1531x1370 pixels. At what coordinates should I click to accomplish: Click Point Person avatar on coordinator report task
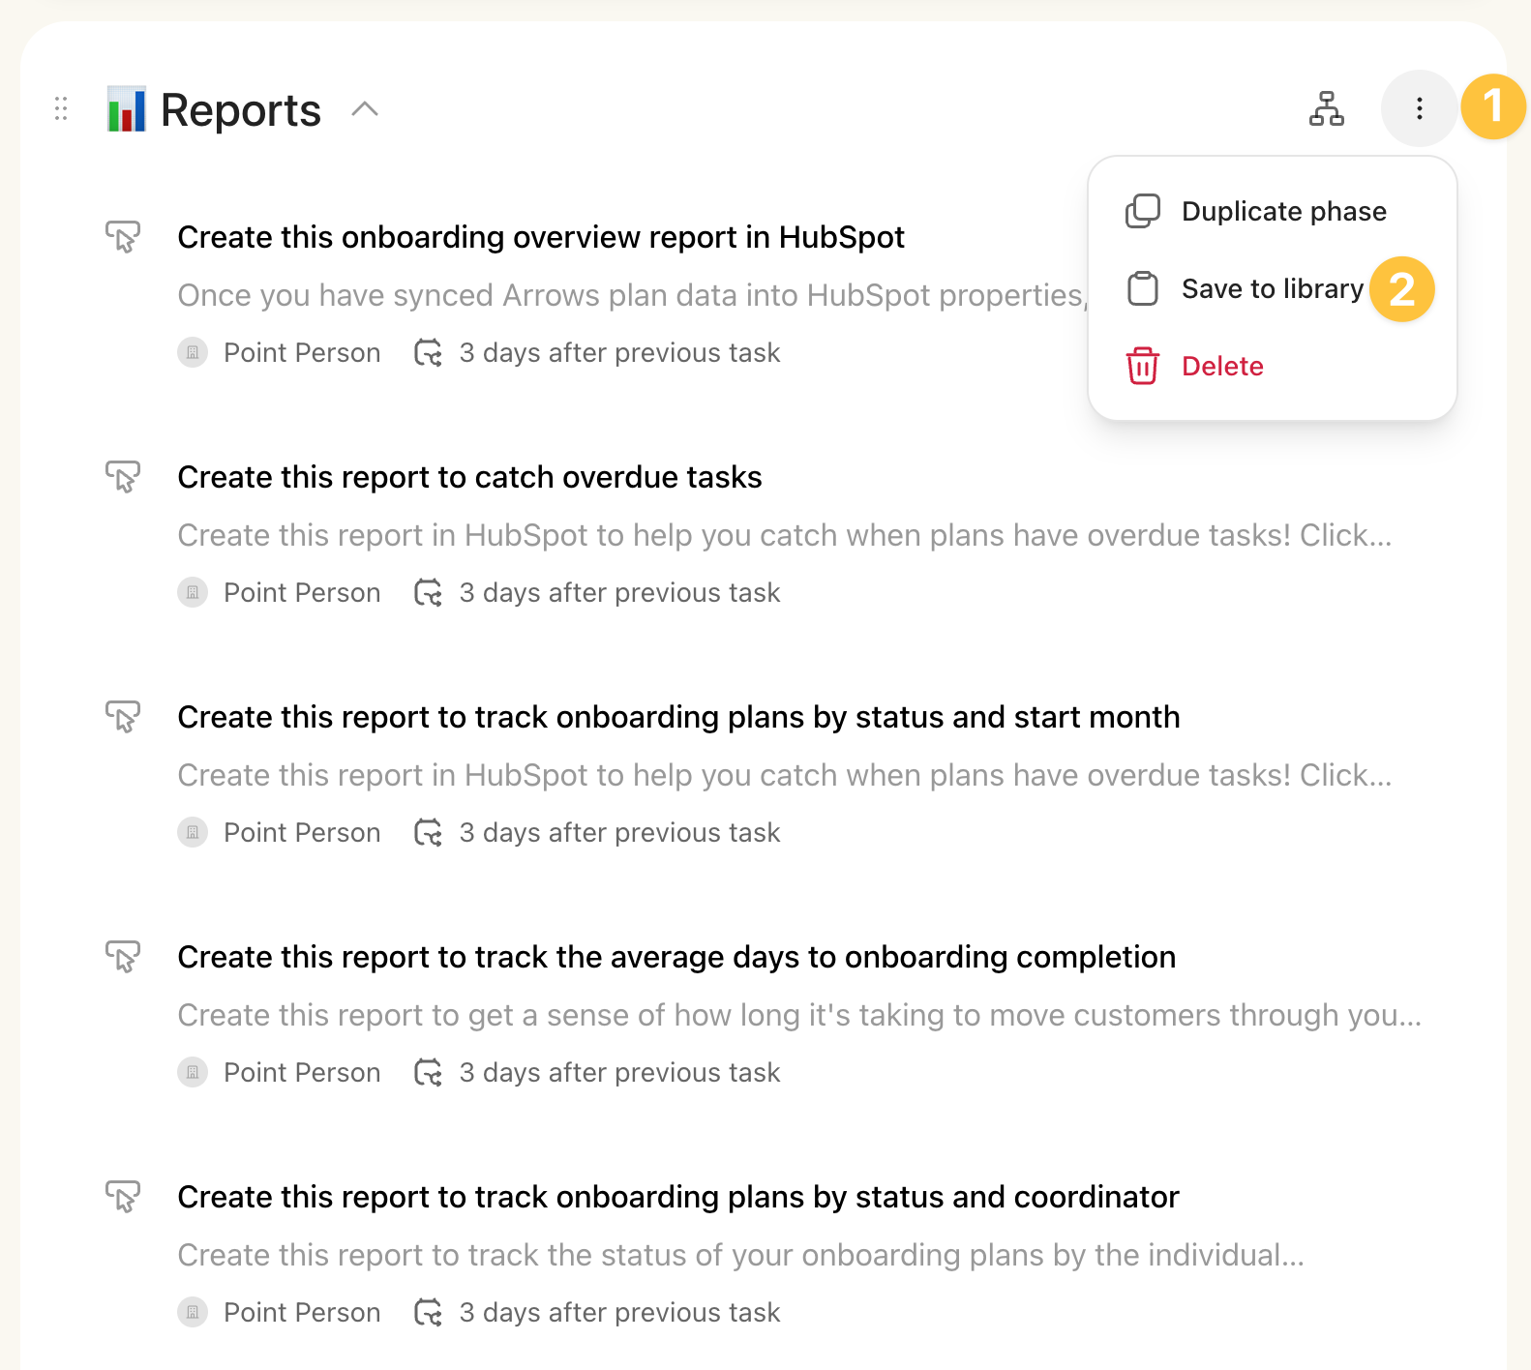pos(193,1312)
